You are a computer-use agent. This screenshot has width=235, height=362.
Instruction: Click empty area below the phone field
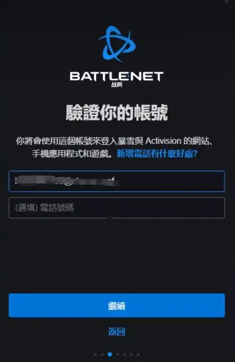click(117, 254)
